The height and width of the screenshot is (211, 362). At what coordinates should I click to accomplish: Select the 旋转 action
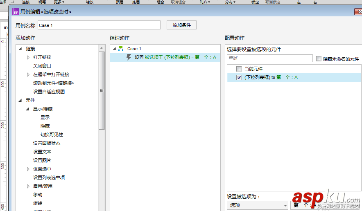(38, 203)
